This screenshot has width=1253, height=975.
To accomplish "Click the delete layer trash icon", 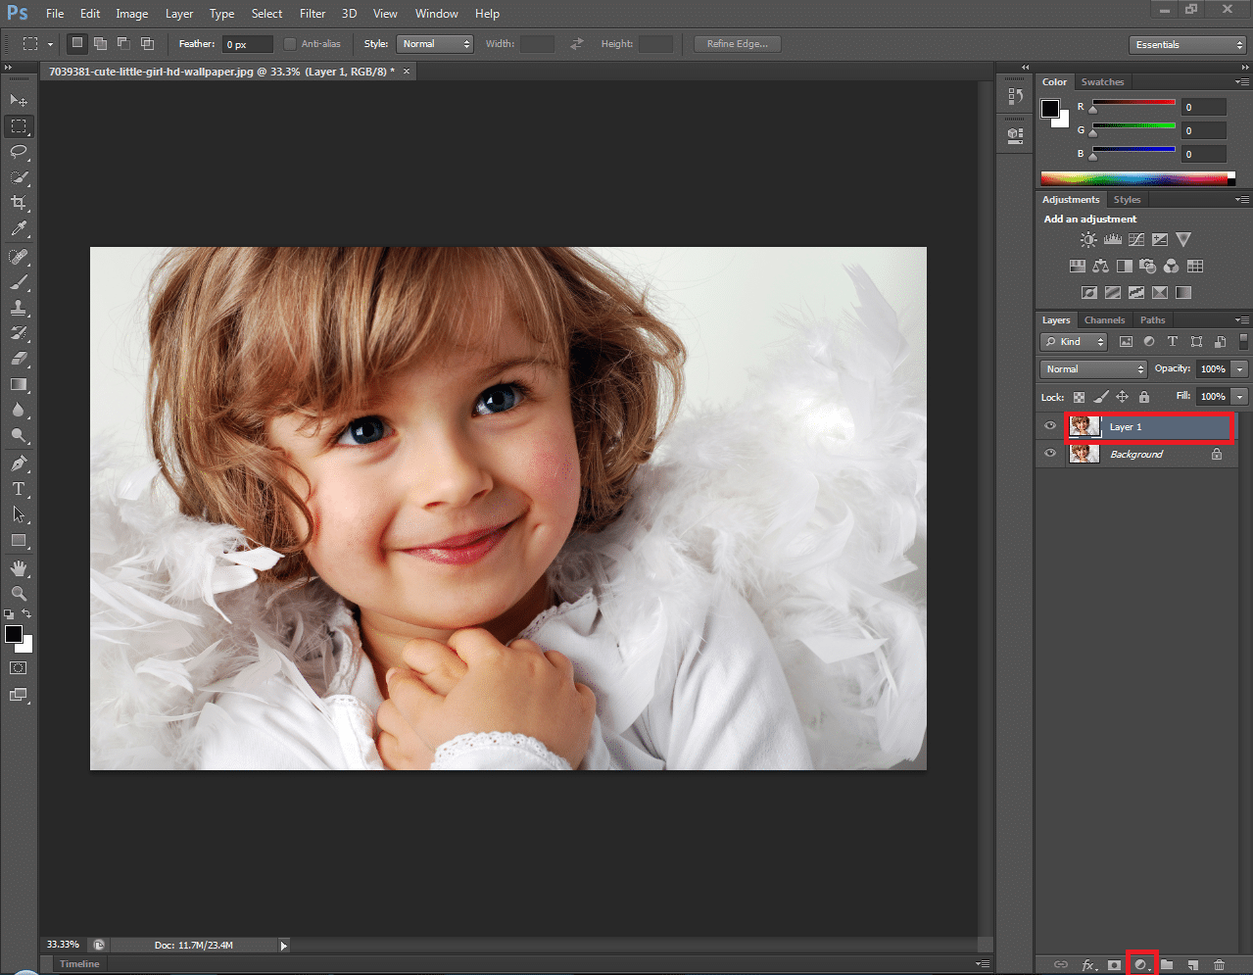I will [x=1219, y=965].
